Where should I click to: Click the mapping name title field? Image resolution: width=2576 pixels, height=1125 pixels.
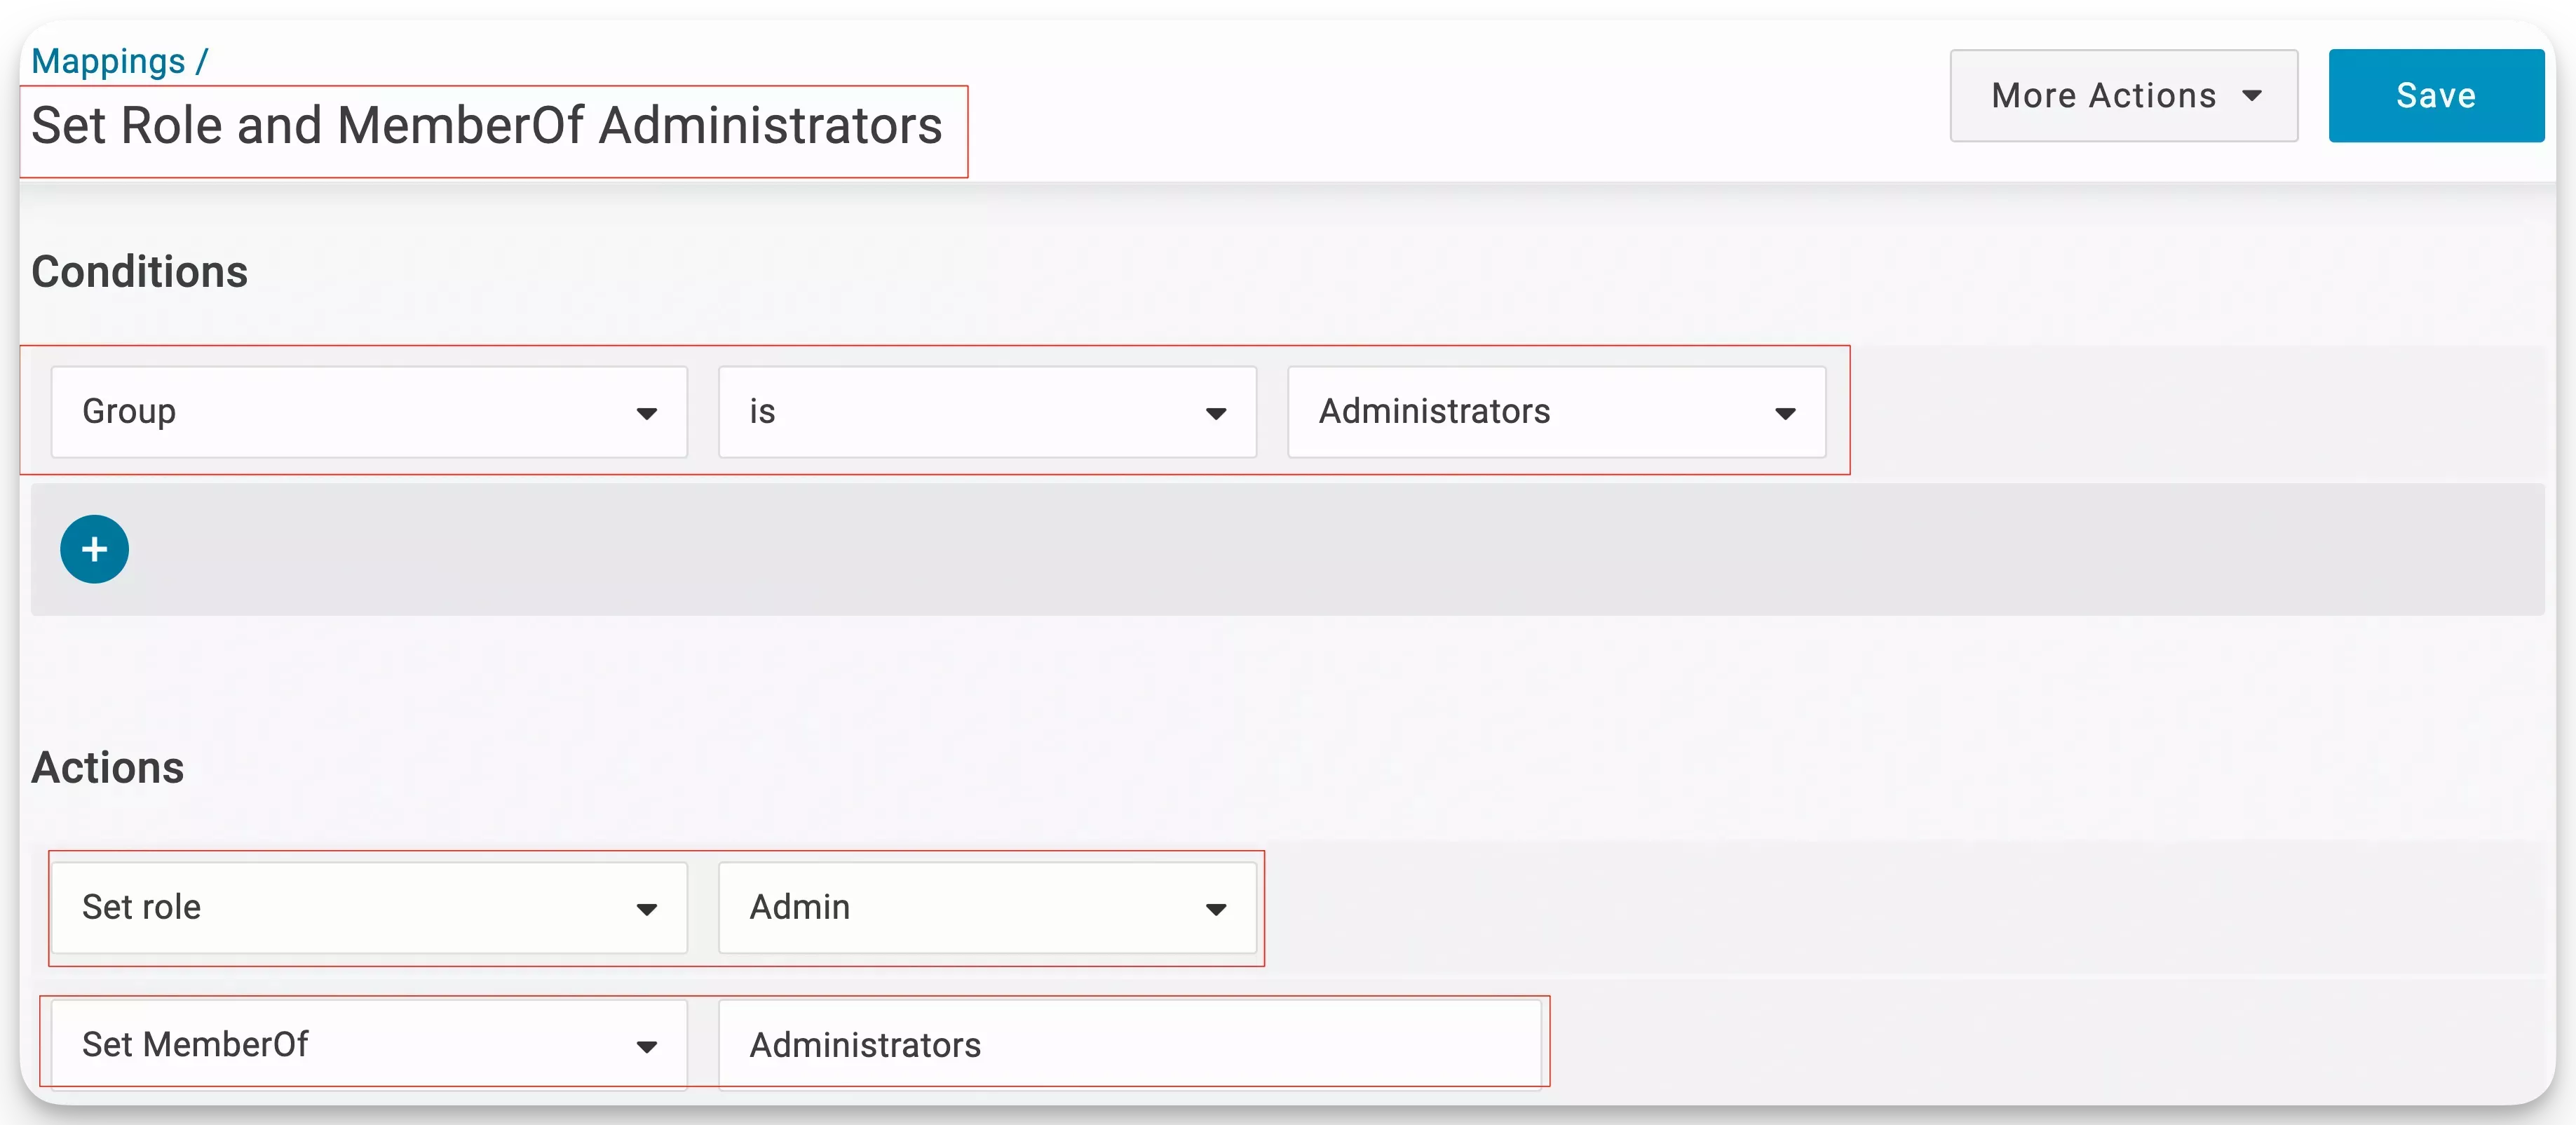[487, 127]
